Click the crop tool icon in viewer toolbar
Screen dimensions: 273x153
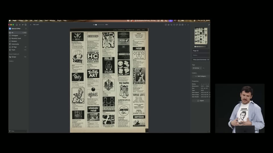click(x=171, y=25)
